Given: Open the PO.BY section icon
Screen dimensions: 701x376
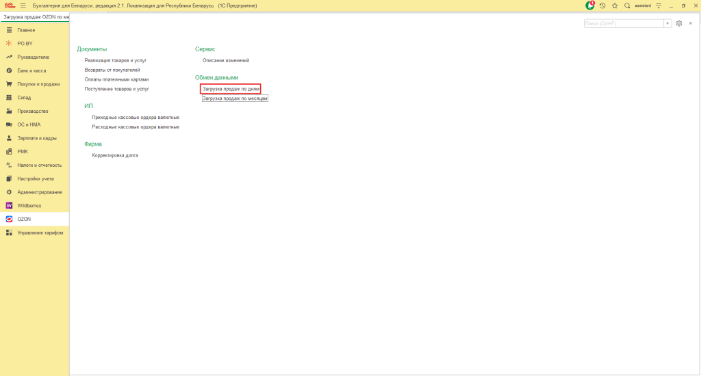Looking at the screenshot, I should 9,43.
